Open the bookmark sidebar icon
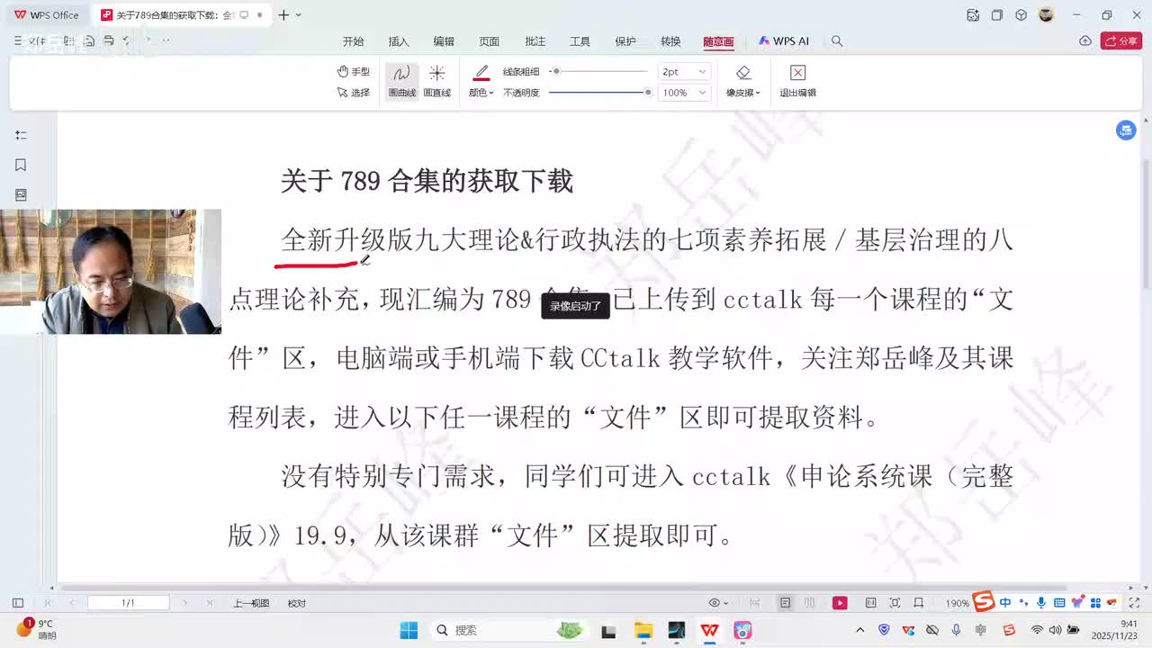Viewport: 1152px width, 648px height. tap(21, 165)
